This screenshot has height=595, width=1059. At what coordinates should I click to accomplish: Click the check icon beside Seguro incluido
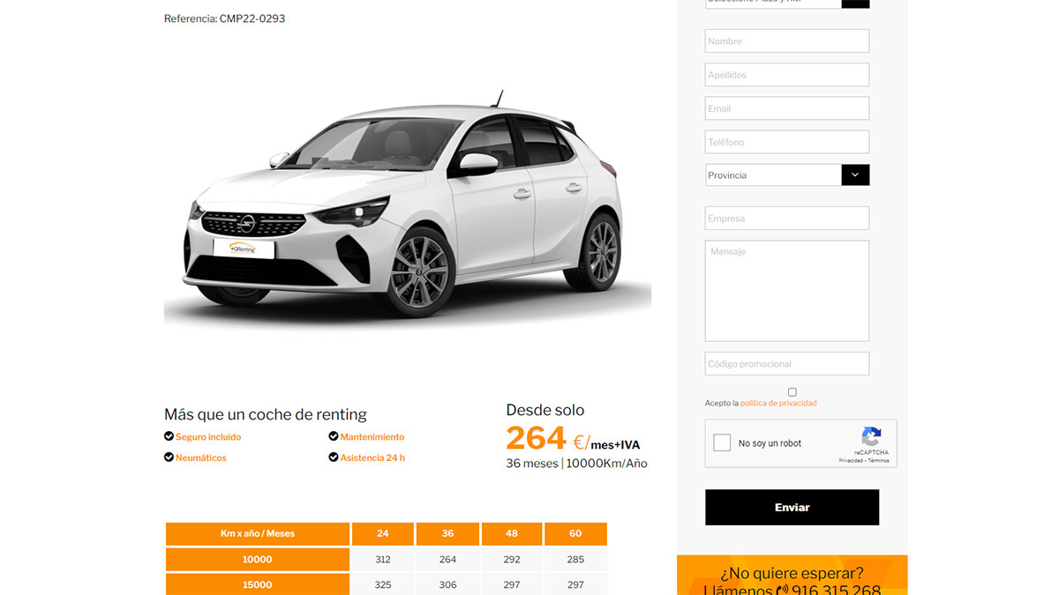(x=169, y=436)
